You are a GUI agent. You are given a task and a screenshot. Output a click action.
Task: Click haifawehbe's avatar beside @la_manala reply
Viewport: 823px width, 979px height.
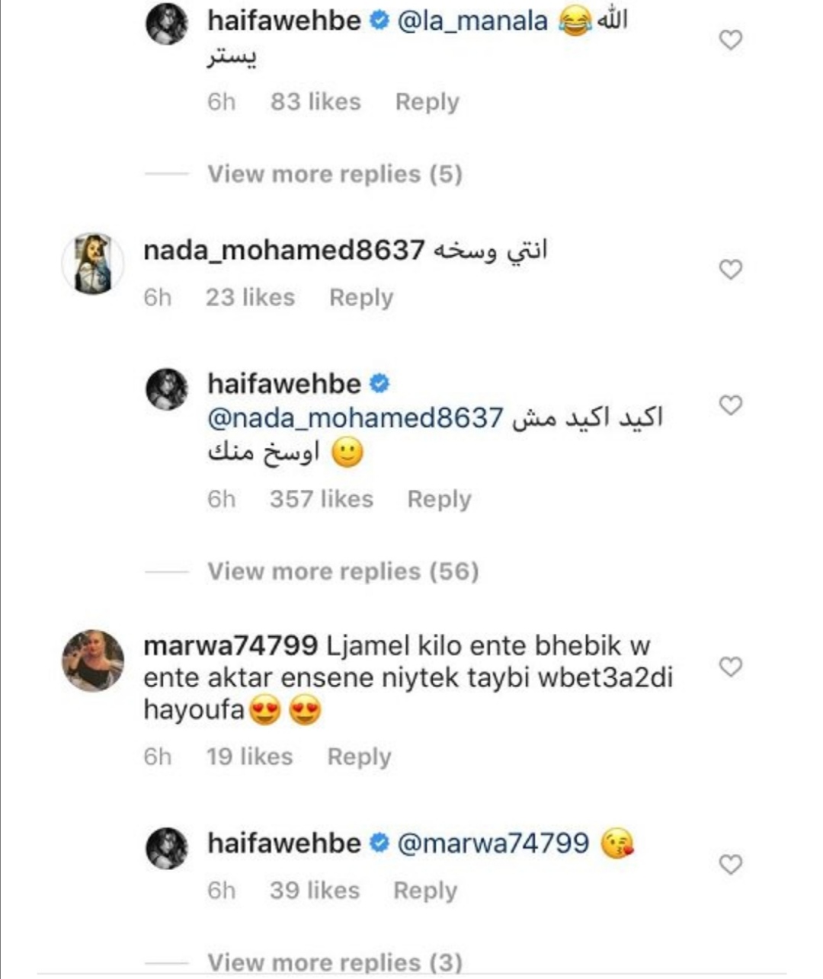[x=166, y=24]
